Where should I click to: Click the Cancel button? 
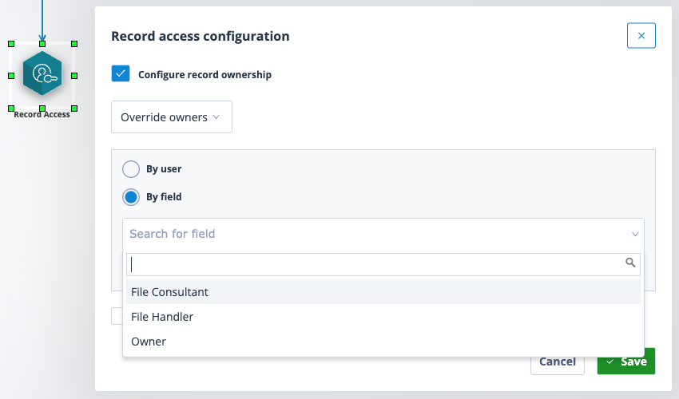tap(558, 362)
